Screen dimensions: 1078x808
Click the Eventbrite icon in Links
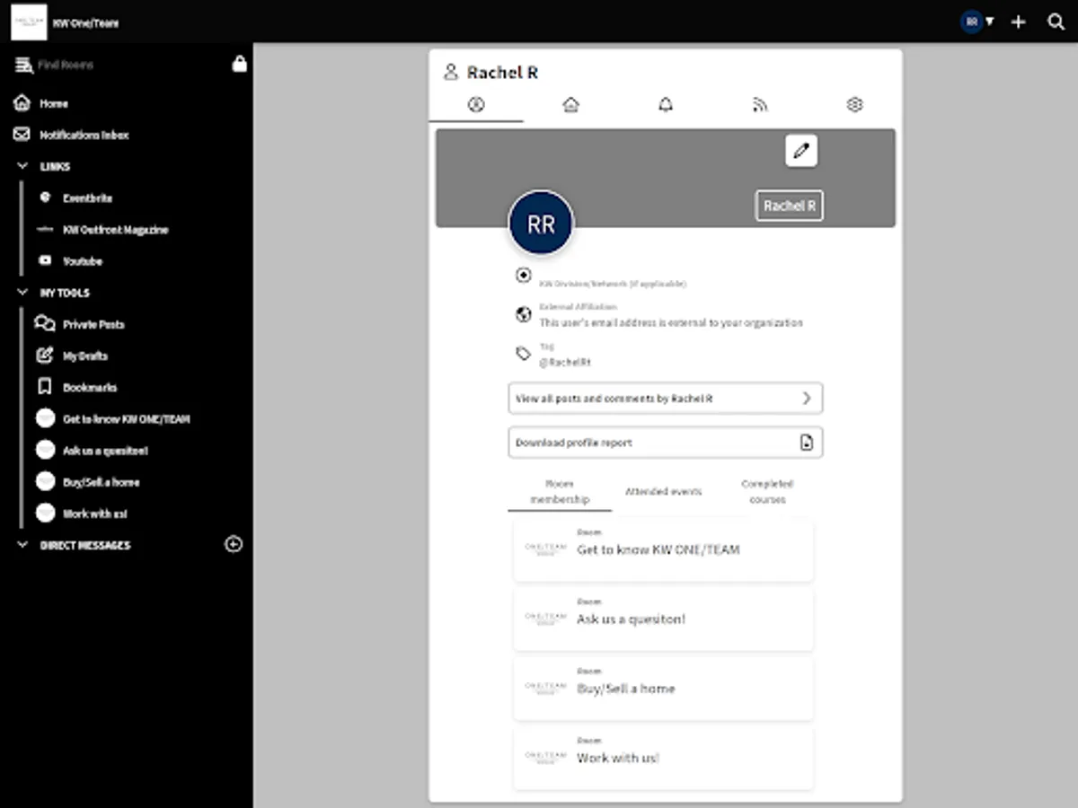46,198
